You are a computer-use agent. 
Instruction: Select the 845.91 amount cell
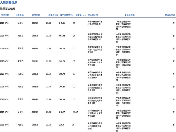(62, 23)
